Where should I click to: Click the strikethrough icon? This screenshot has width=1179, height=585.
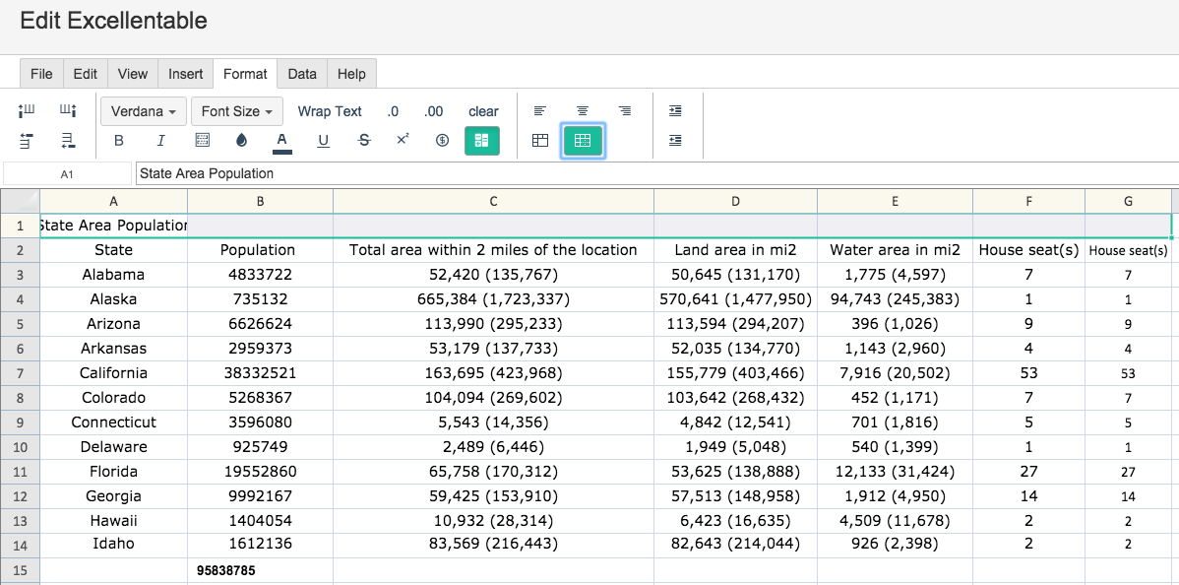[x=364, y=140]
